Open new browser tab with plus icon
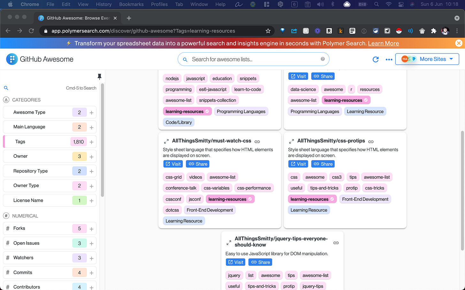The height and width of the screenshot is (290, 465). (x=129, y=18)
